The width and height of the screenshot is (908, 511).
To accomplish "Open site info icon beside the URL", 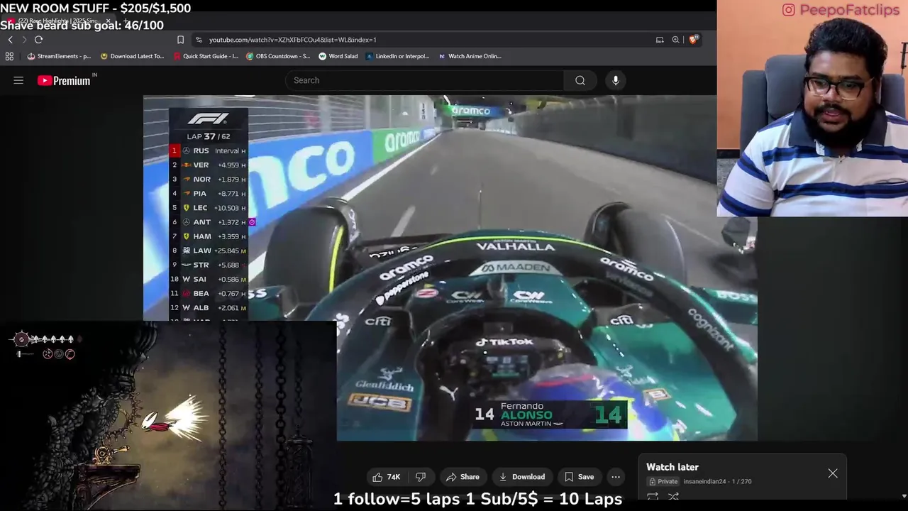I will click(199, 40).
